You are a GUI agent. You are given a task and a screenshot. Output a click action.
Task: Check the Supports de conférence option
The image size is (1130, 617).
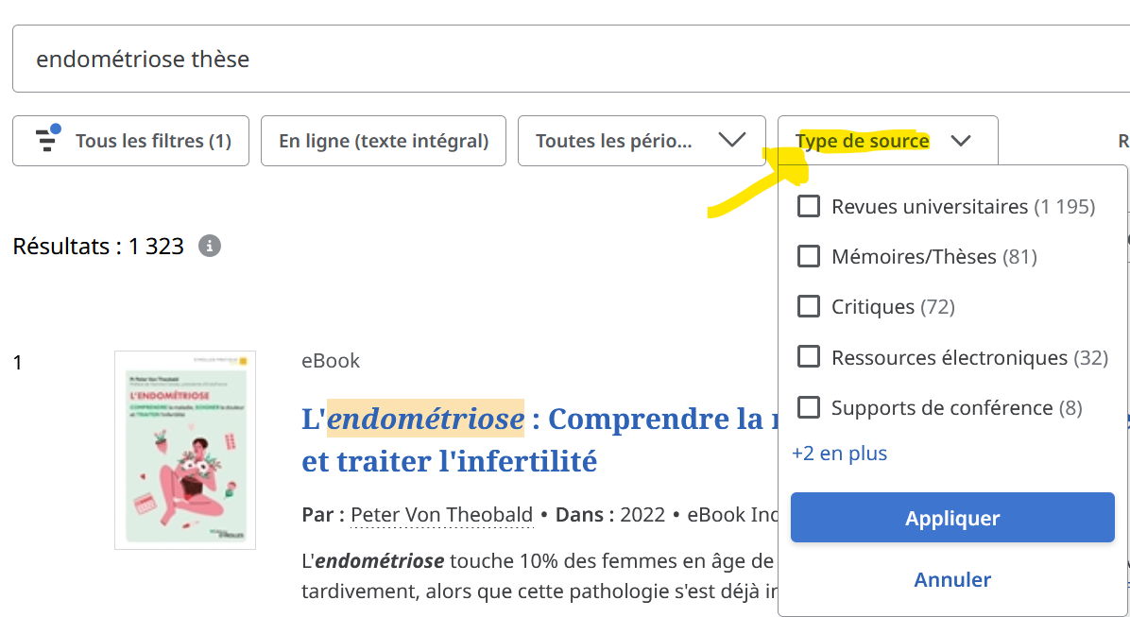coord(809,407)
